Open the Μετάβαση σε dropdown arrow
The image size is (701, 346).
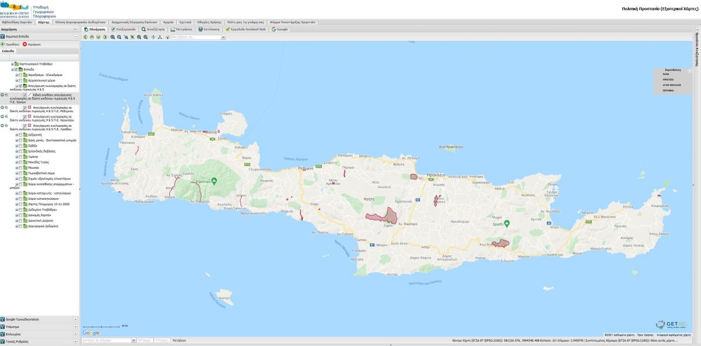223,37
